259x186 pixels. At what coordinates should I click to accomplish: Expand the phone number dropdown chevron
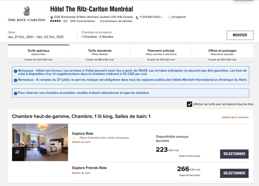coord(161,17)
